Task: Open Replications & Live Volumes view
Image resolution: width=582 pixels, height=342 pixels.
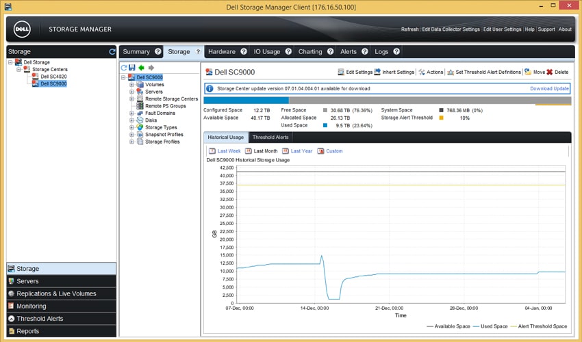Action: (61, 293)
